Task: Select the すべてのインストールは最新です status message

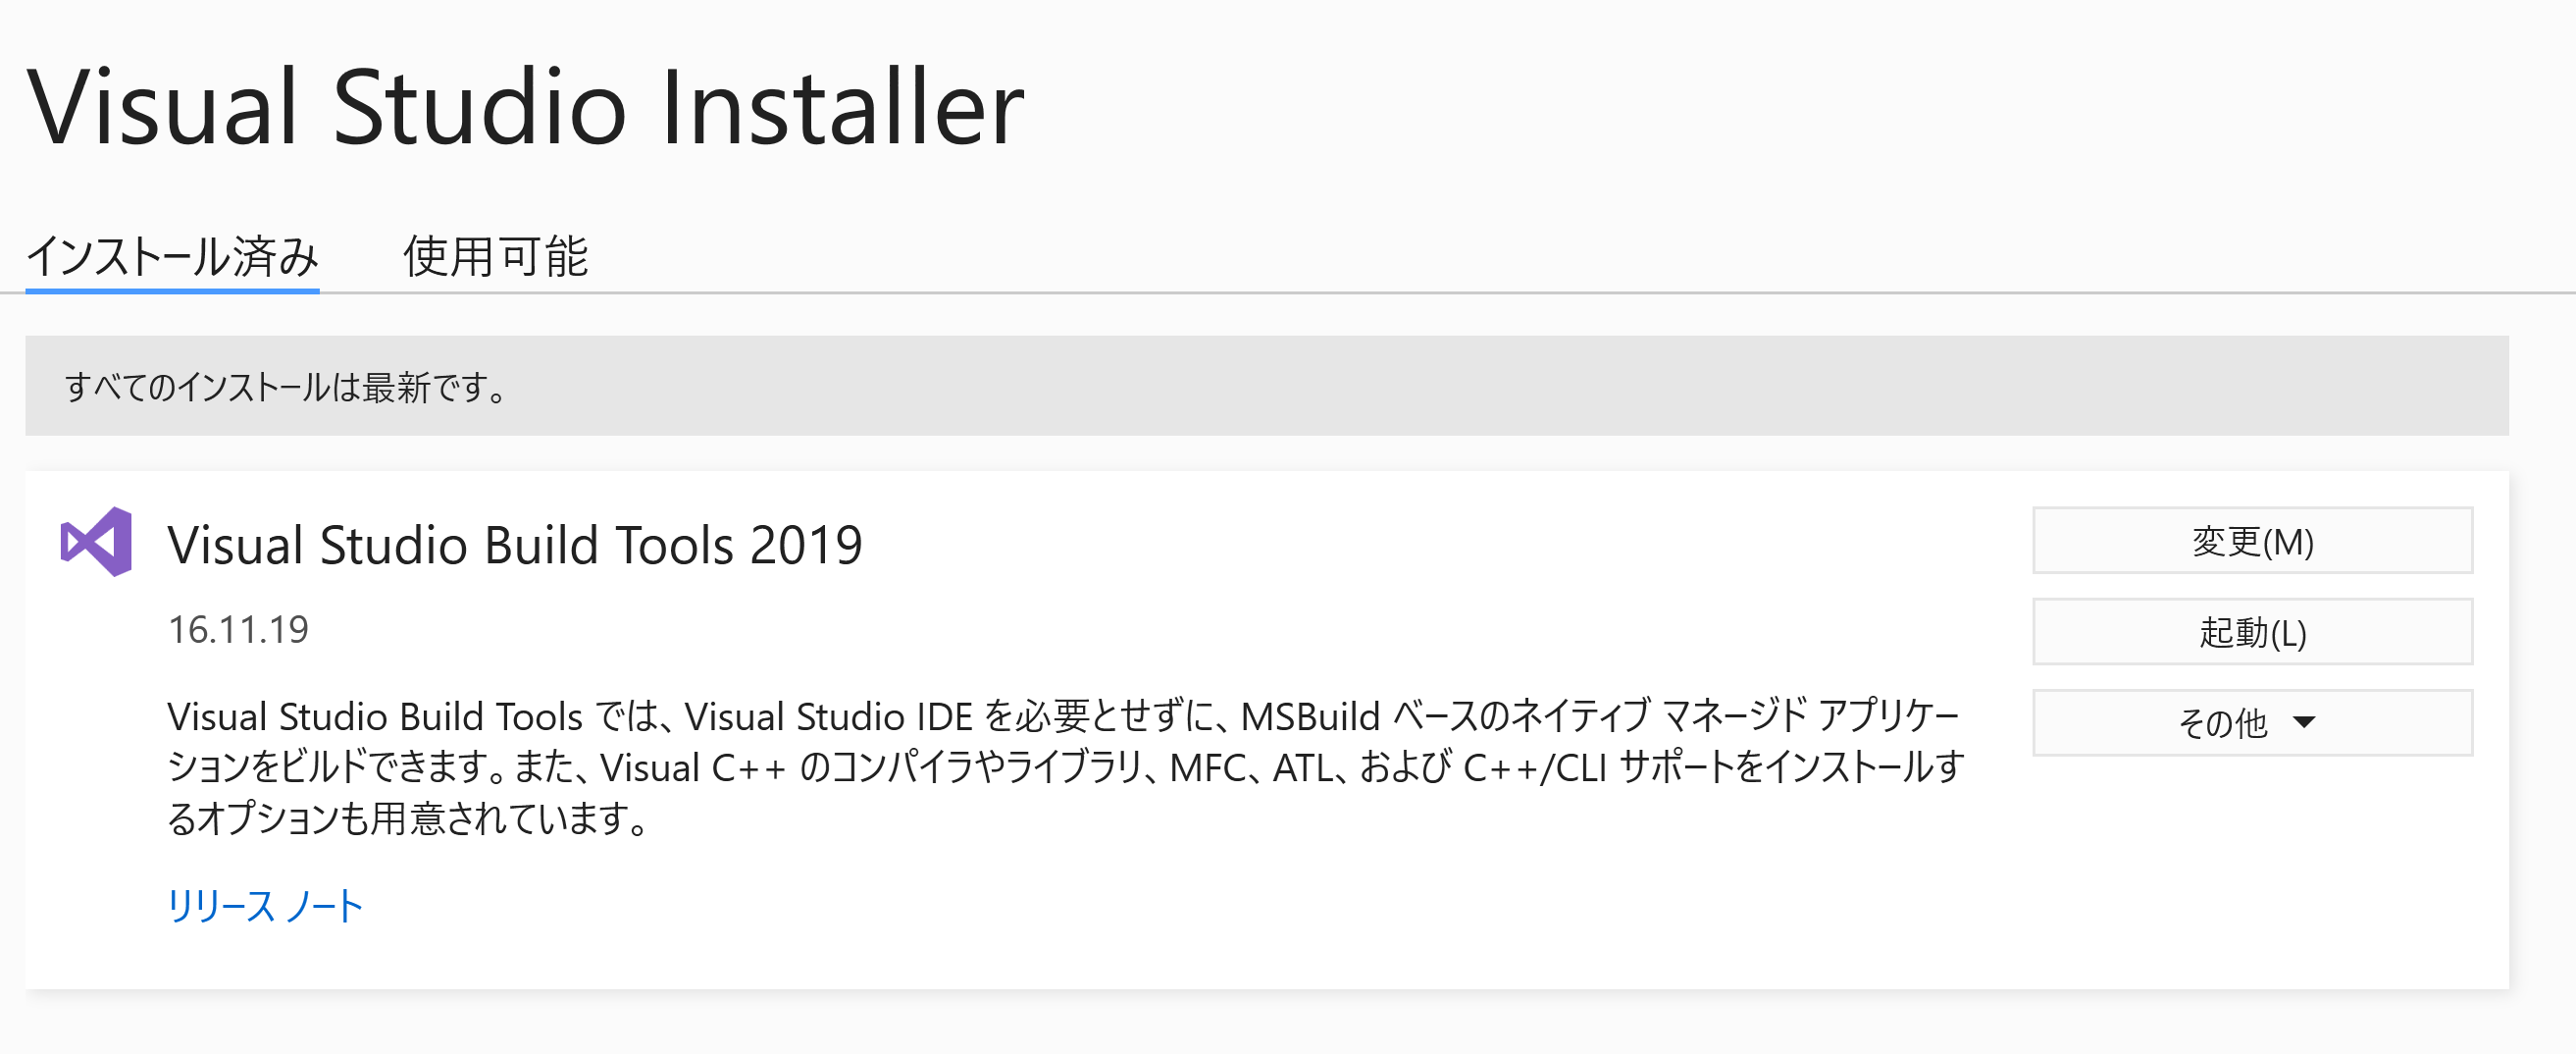Action: tap(286, 387)
